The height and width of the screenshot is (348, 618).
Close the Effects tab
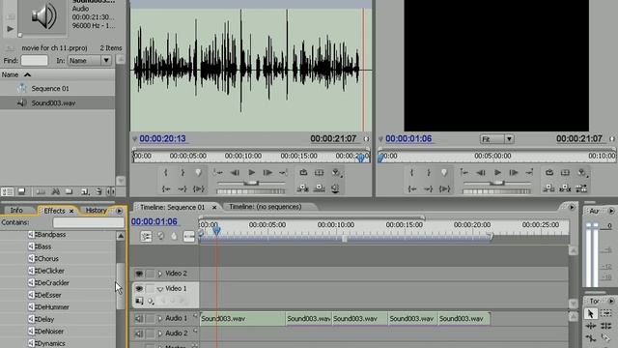[x=71, y=211]
